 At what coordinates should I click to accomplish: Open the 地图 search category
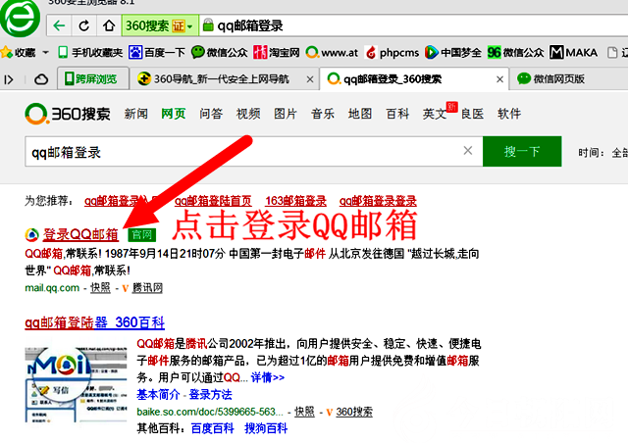point(360,114)
